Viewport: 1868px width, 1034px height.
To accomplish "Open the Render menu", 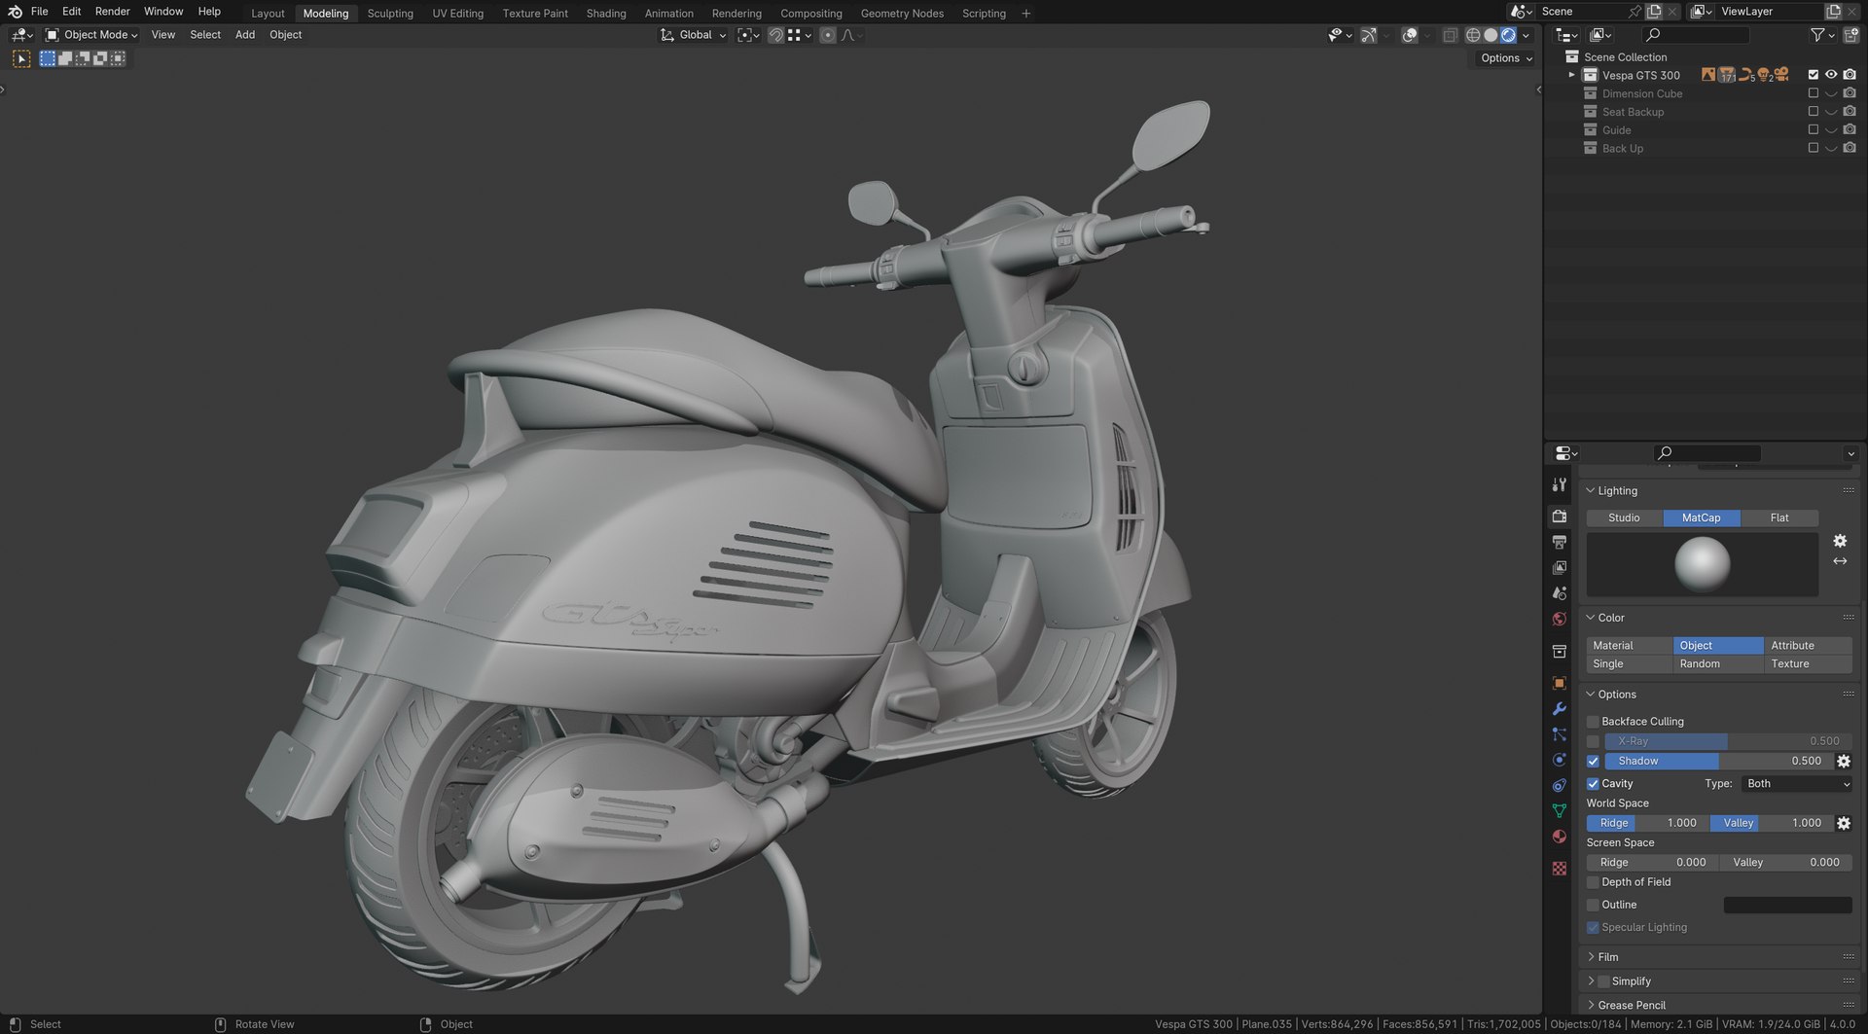I will pos(112,12).
